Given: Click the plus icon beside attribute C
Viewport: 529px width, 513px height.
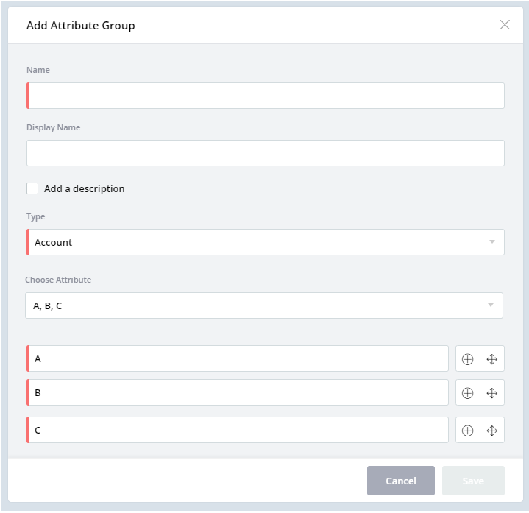Looking at the screenshot, I should pyautogui.click(x=467, y=431).
